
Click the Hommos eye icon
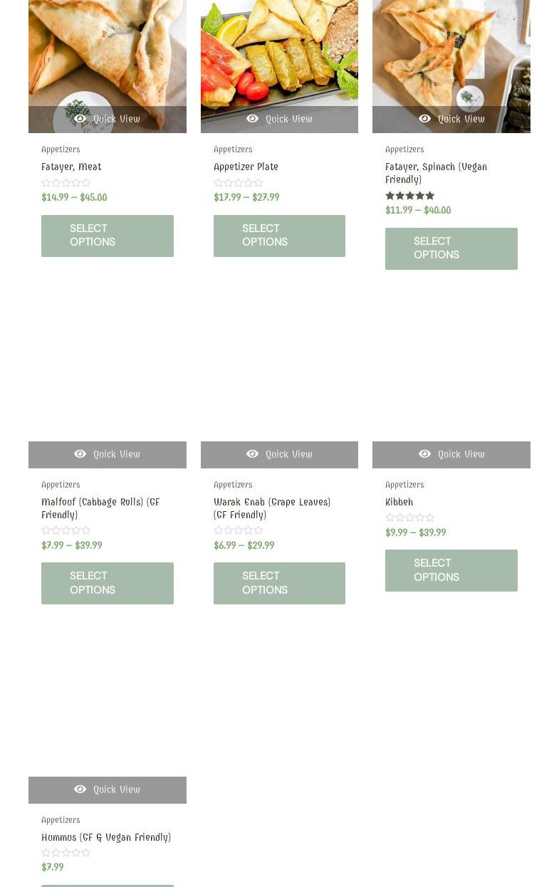(x=80, y=789)
